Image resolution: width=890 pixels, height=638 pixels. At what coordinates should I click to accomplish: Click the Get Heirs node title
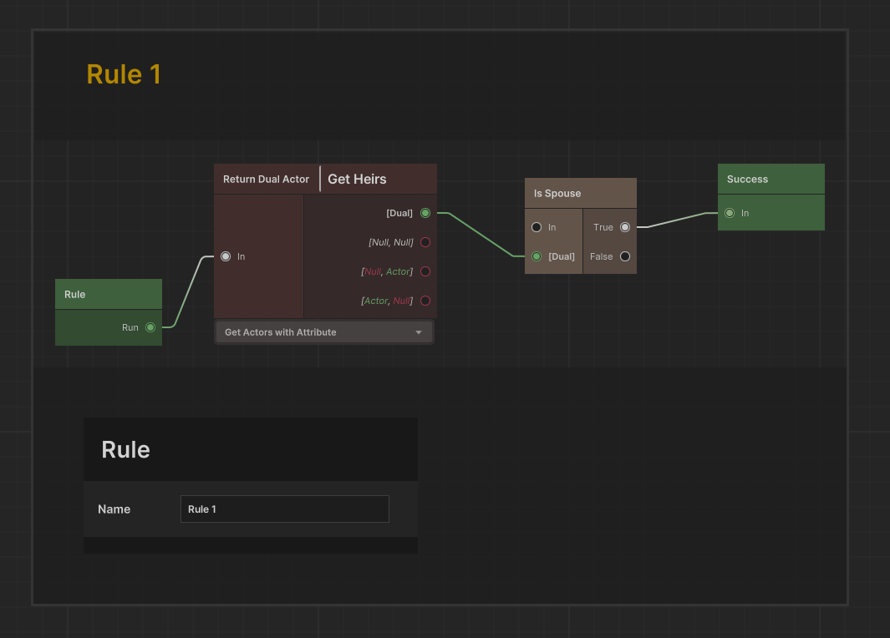tap(357, 180)
